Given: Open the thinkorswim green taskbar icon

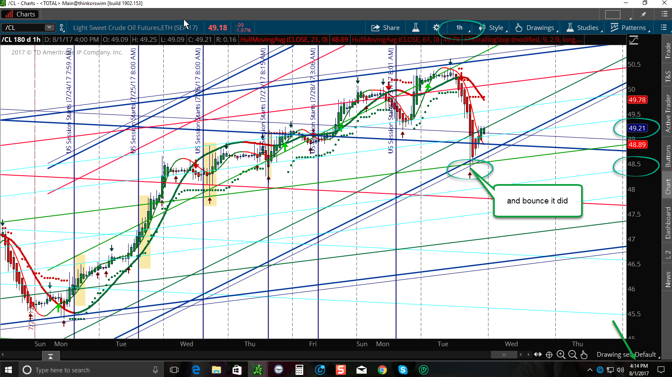Looking at the screenshot, I should pos(258,370).
